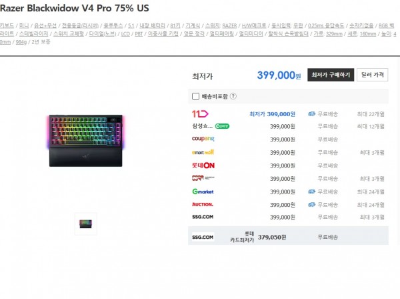Screen dimensions: 400x299
Task: Open the Lotte ON store logo
Action: point(203,166)
